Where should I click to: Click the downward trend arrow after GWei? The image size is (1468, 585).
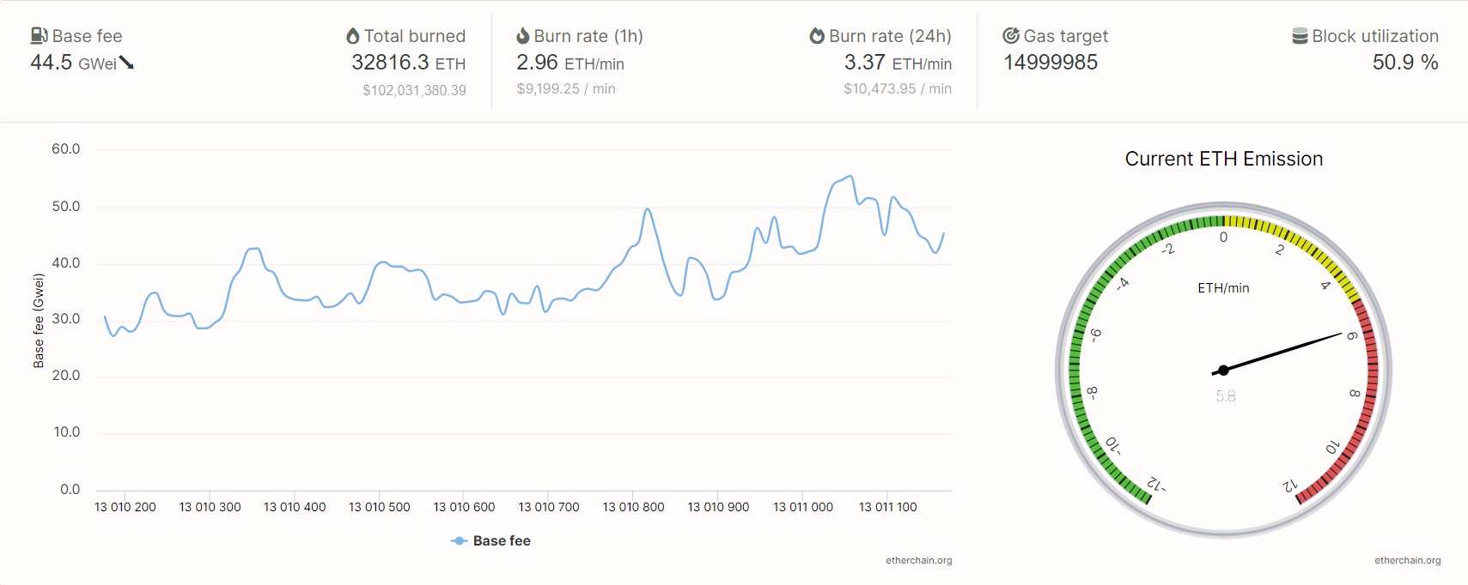tap(127, 63)
